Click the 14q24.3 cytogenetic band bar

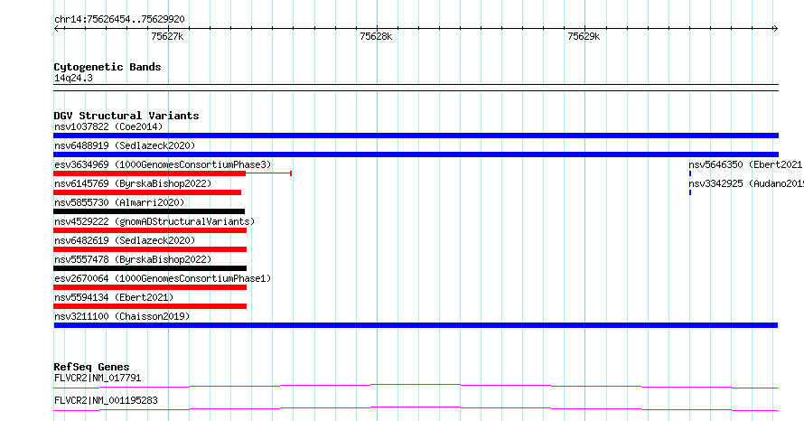[x=416, y=88]
